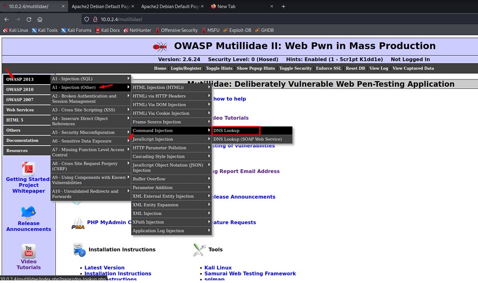The width and height of the screenshot is (478, 283).
Task: Open Samurai Web Testing Framework link
Action: 250,273
